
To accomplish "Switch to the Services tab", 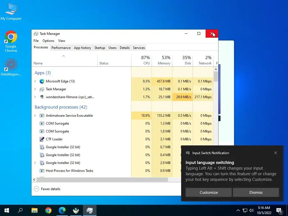I will [139, 48].
